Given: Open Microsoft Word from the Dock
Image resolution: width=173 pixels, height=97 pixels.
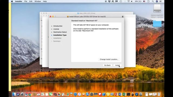Looking at the screenshot, I should tap(120, 94).
